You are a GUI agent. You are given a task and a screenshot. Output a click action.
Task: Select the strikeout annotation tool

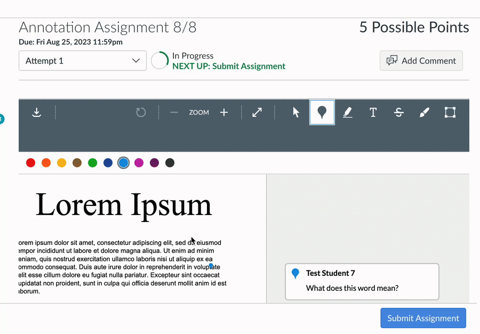coord(398,112)
